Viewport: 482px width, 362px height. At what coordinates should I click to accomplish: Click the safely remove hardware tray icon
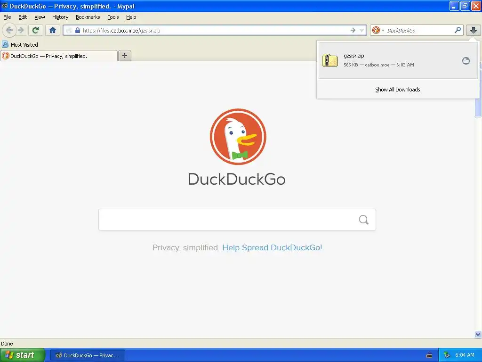[447, 355]
